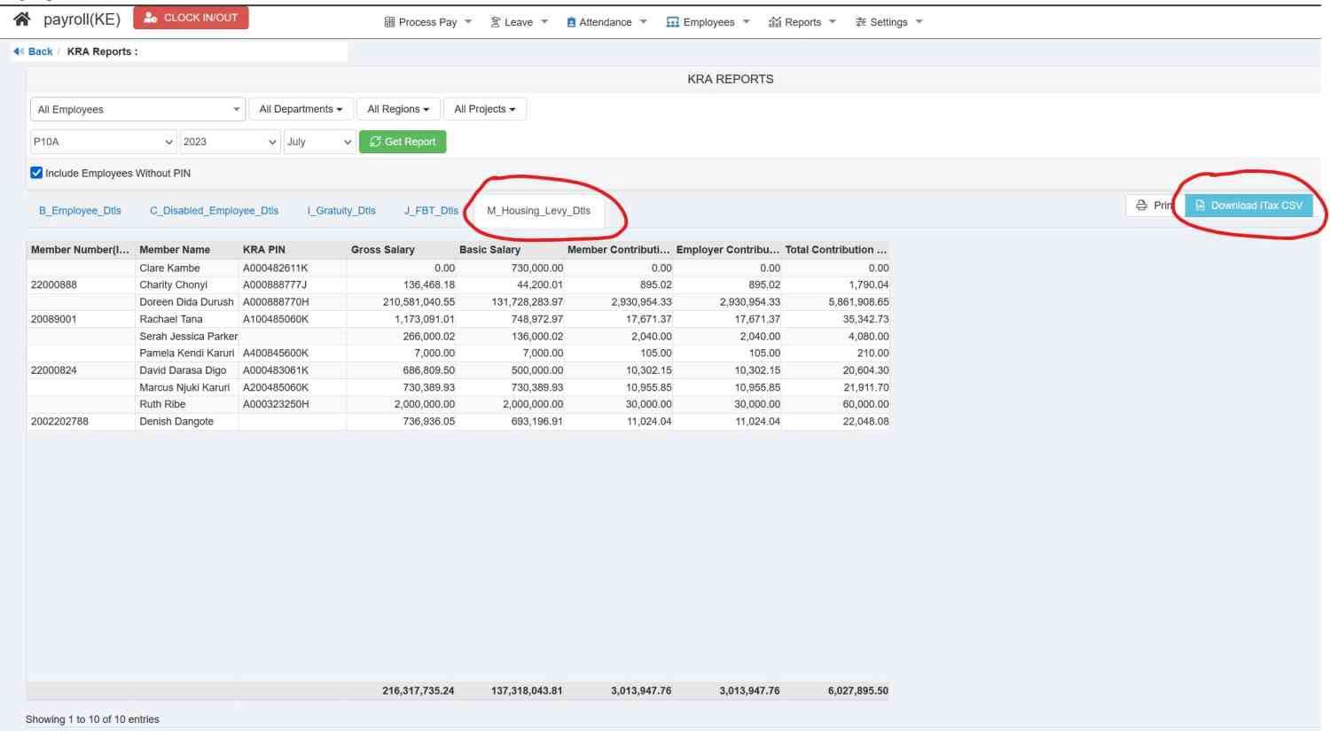Viewport: 1330px width, 731px height.
Task: Open the 2023 year dropdown
Action: 230,142
